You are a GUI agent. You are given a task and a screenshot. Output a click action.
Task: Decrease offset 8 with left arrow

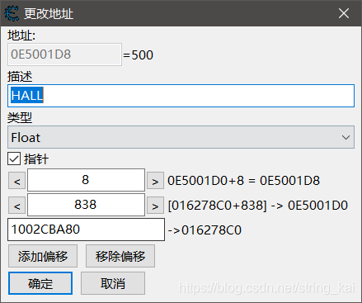pyautogui.click(x=17, y=181)
